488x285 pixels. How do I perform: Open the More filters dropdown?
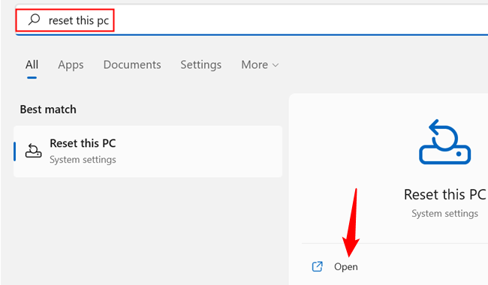(x=260, y=64)
